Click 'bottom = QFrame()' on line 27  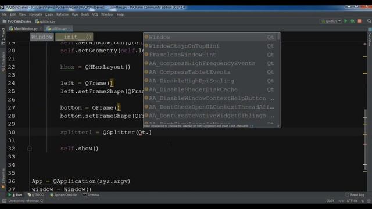point(90,108)
